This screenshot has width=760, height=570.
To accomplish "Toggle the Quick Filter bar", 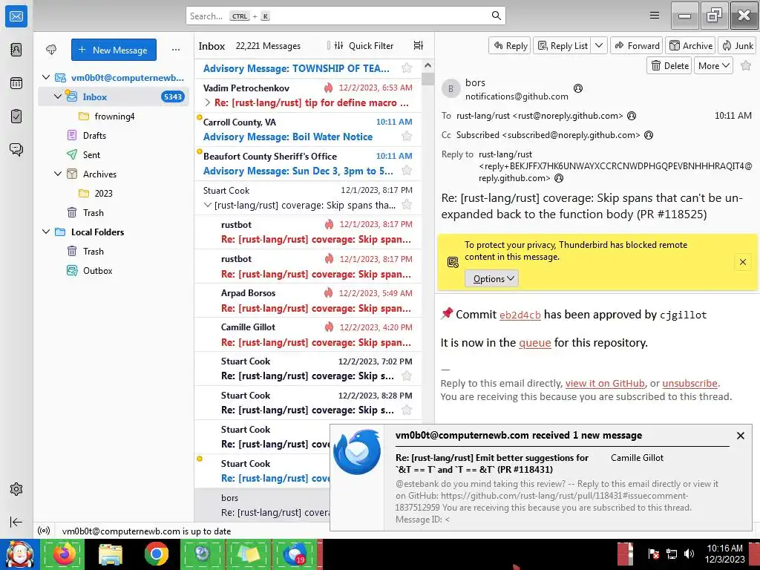I will [364, 45].
